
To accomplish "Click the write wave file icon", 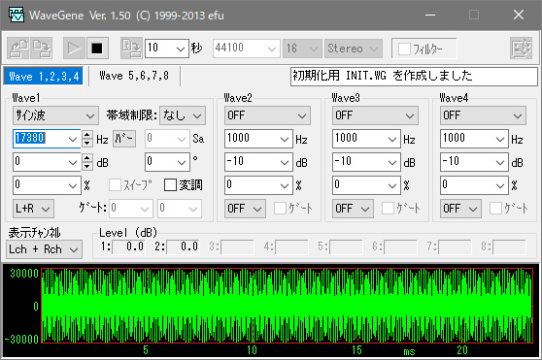I will click(x=131, y=48).
